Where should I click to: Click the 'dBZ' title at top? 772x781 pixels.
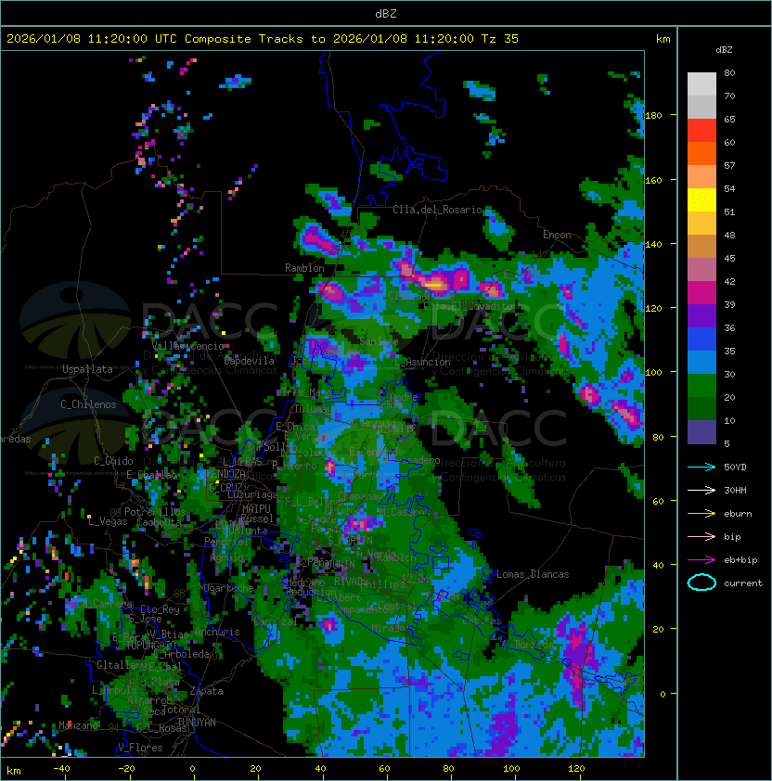(x=386, y=13)
